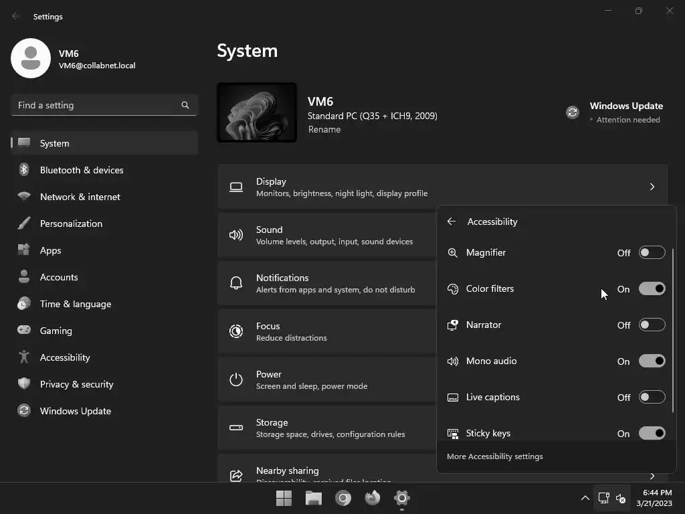Open the Nearby sharing chevron

tap(652, 476)
